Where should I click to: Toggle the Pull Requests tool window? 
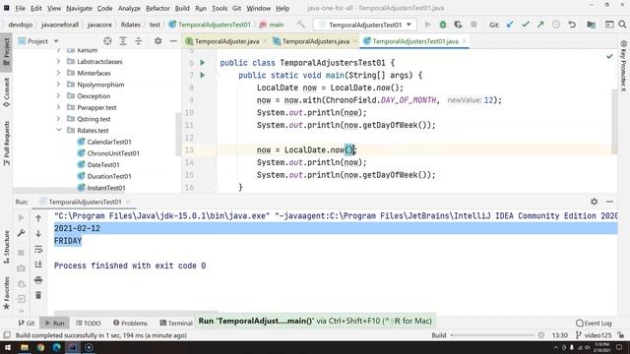(7, 143)
